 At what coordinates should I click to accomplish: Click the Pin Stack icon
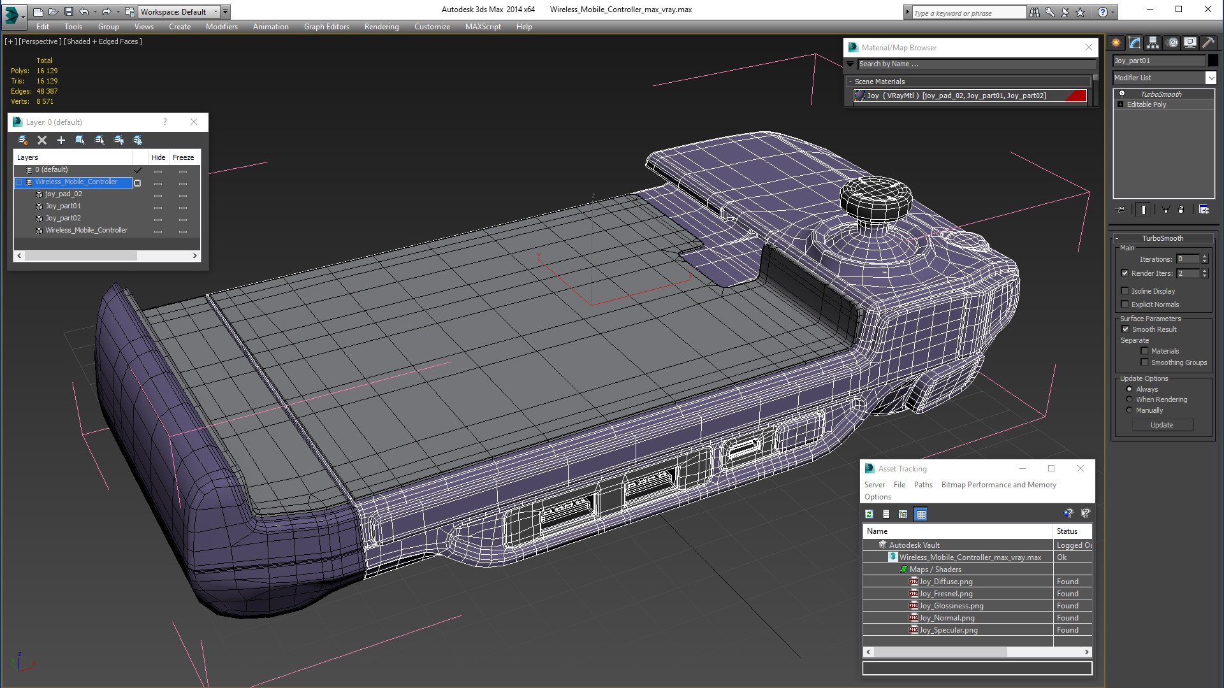pyautogui.click(x=1121, y=209)
